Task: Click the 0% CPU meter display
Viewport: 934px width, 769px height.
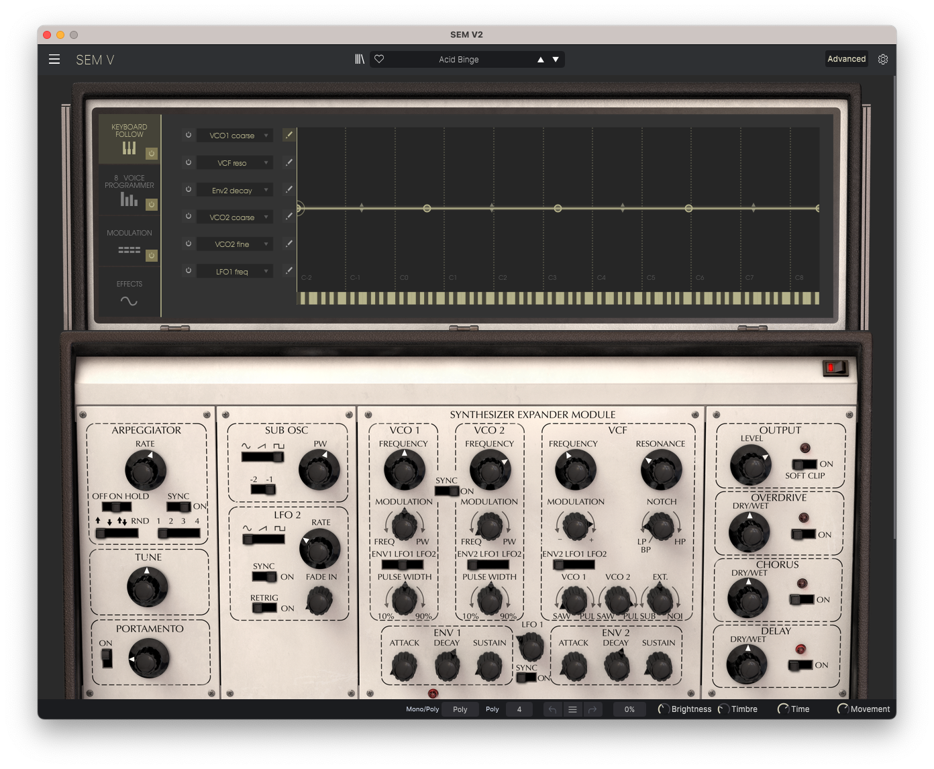Action: [629, 709]
